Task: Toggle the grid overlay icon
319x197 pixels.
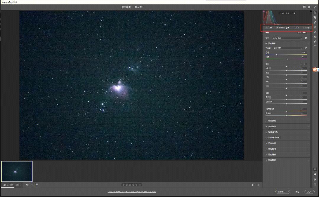Action: 315,185
